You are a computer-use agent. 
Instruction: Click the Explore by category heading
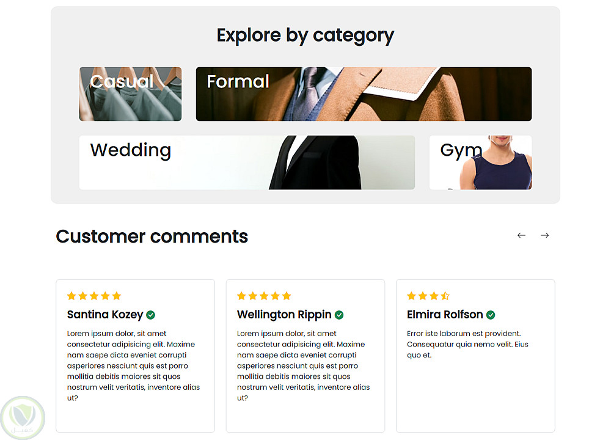[x=305, y=35]
